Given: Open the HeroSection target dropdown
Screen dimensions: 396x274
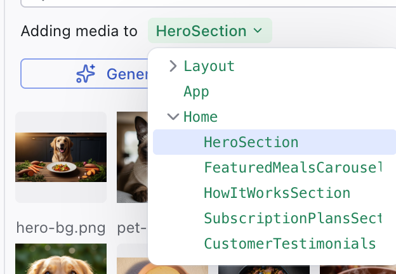Looking at the screenshot, I should click(x=209, y=30).
